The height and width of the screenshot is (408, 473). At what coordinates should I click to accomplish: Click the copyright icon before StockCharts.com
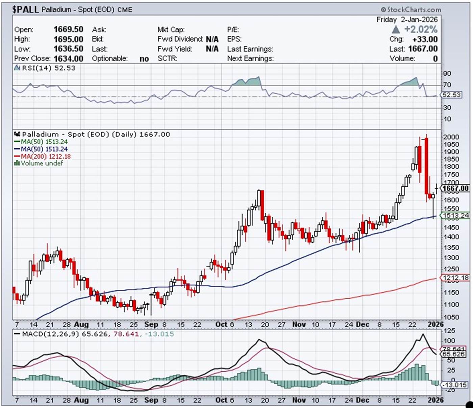pos(383,9)
